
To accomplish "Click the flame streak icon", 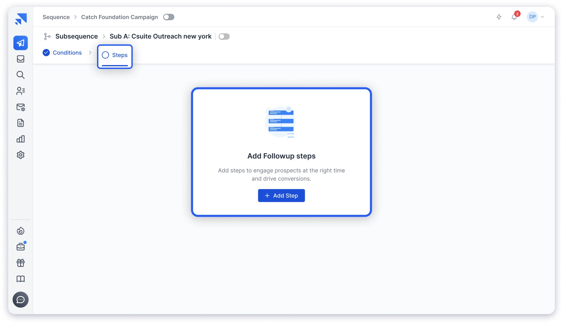I will [x=20, y=231].
